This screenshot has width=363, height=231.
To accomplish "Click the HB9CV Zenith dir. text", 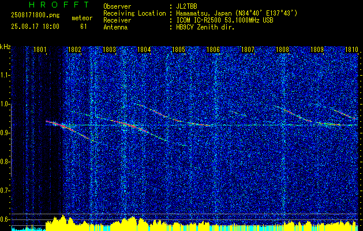I will point(205,27).
